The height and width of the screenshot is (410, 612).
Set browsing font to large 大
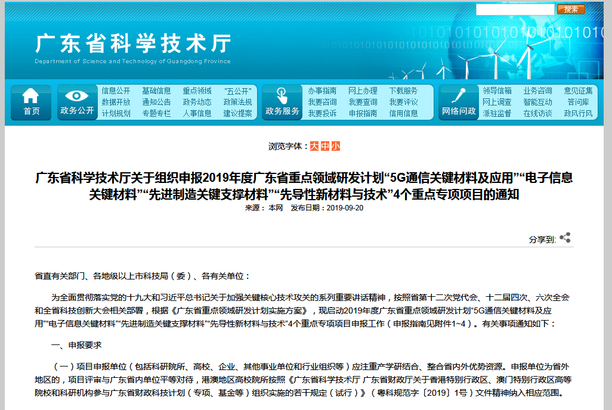click(x=314, y=146)
